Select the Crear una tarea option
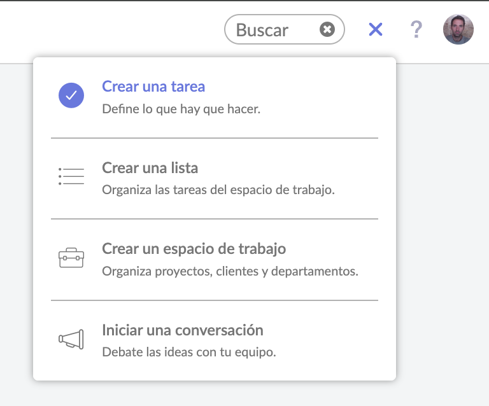The width and height of the screenshot is (489, 406). (215, 97)
